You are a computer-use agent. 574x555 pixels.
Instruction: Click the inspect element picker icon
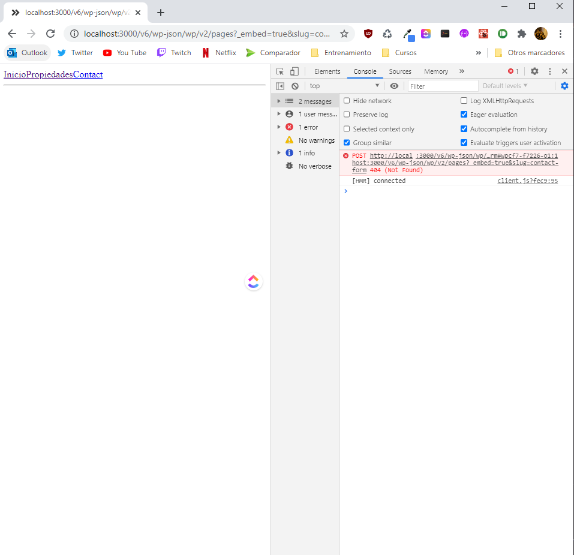(280, 71)
